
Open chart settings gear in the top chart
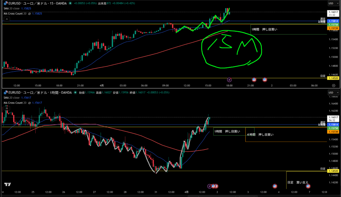pos(334,85)
